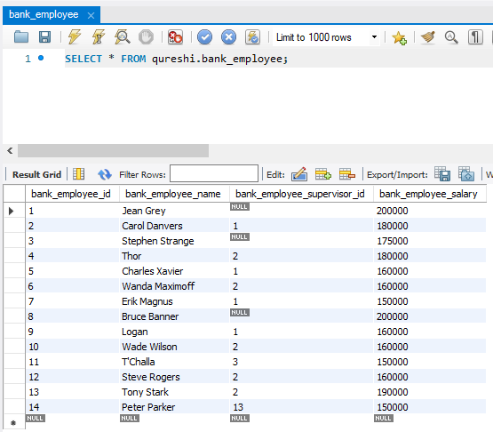
Task: Sort by bank_employee_supervisor_id column header
Action: click(x=301, y=194)
